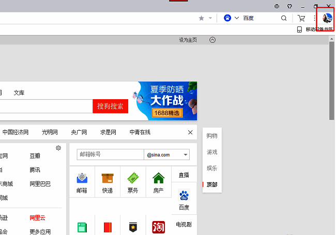The width and height of the screenshot is (336, 235).
Task: Jump to 娱乐 section in side nav
Action: tap(212, 168)
